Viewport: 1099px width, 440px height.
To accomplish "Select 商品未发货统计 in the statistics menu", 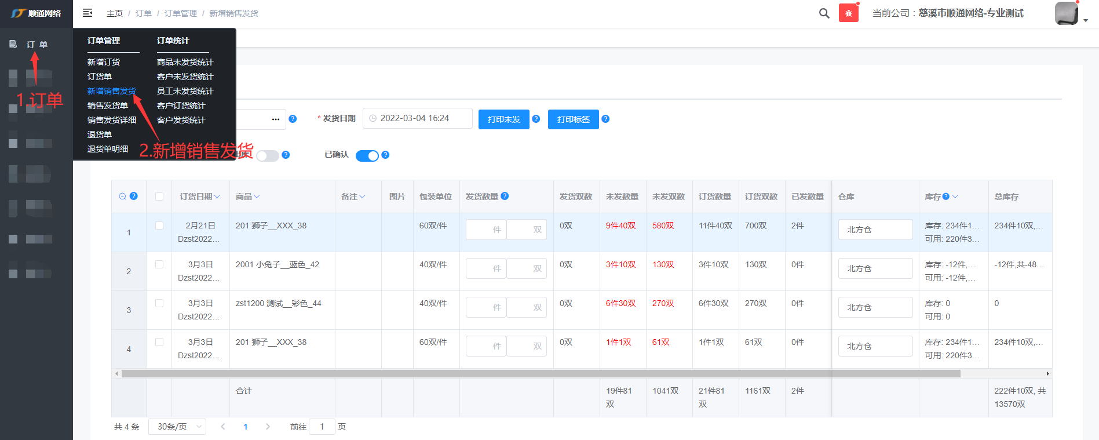I will pyautogui.click(x=185, y=62).
